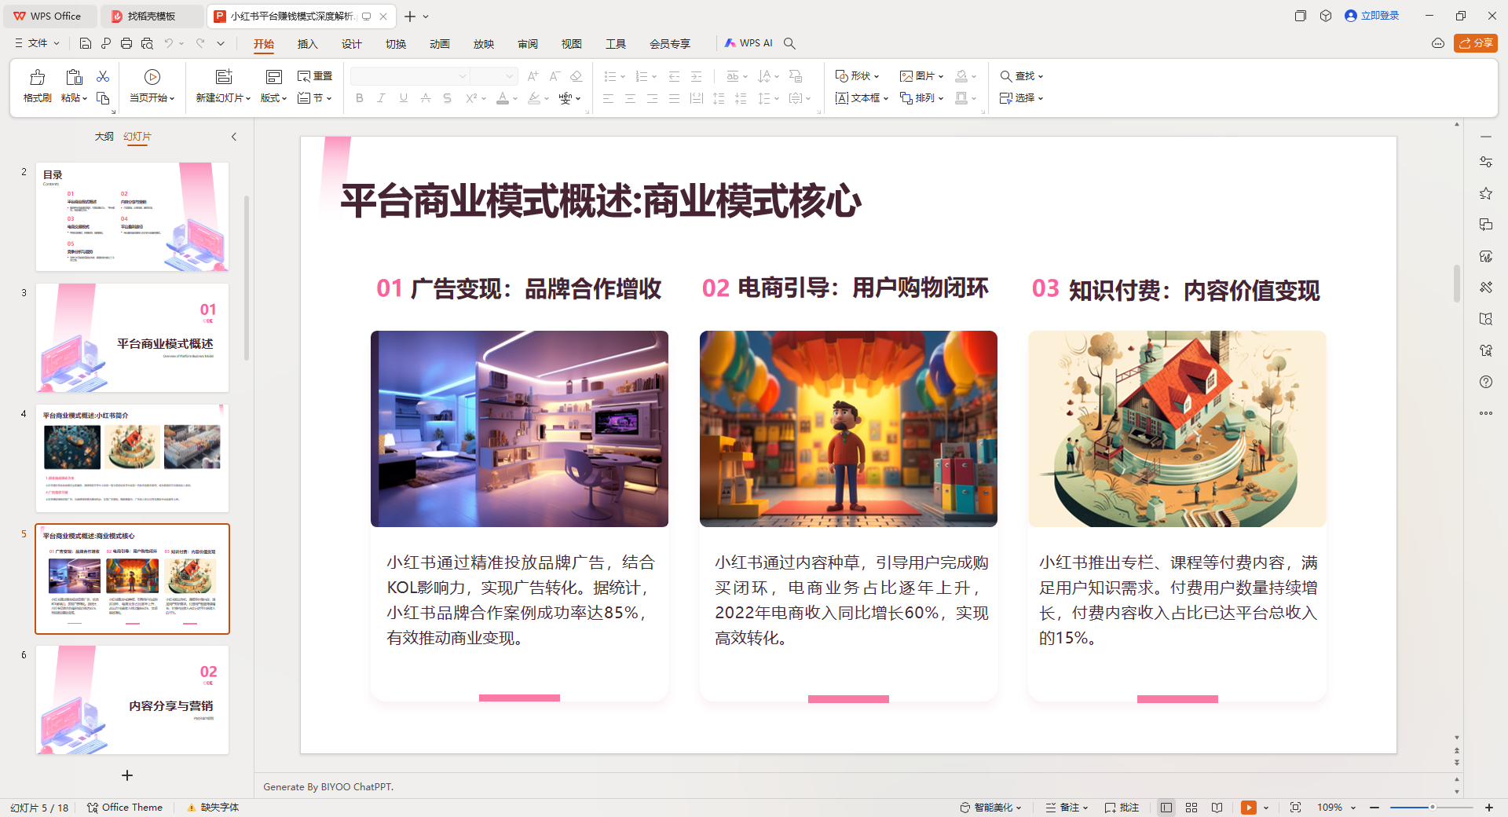The height and width of the screenshot is (817, 1508).
Task: Click the zoom out minus icon
Action: coord(1374,808)
